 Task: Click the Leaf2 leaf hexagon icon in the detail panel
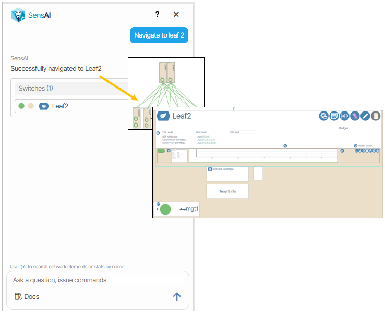163,116
